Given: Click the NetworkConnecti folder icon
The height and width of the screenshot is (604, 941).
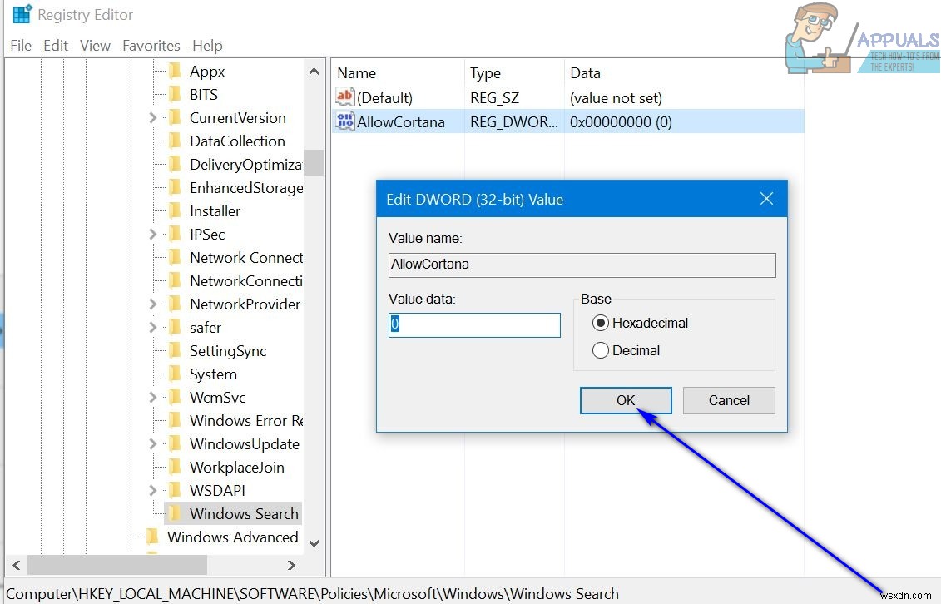Looking at the screenshot, I should 175,280.
